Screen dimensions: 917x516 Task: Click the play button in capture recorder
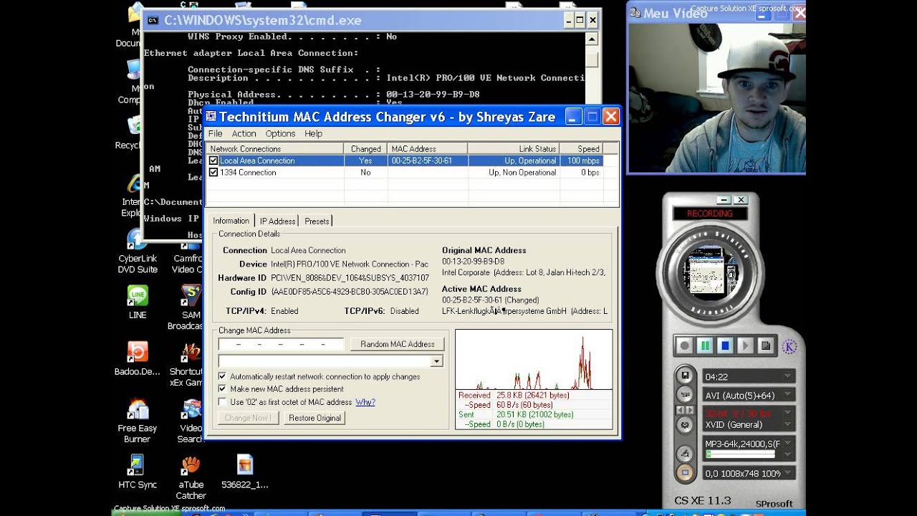(745, 345)
